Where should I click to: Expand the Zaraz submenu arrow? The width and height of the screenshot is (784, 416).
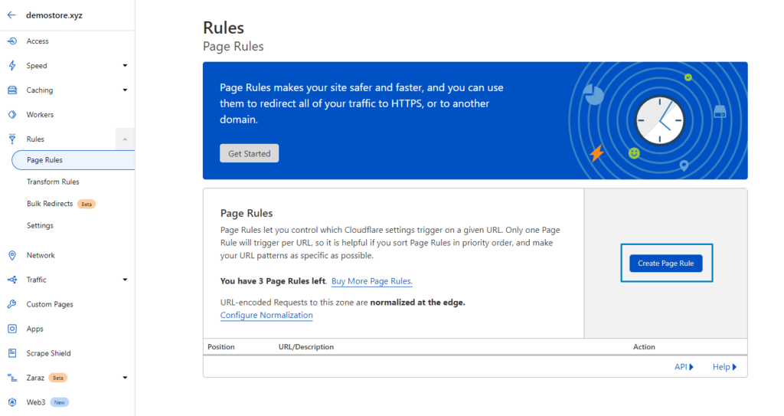pyautogui.click(x=125, y=378)
